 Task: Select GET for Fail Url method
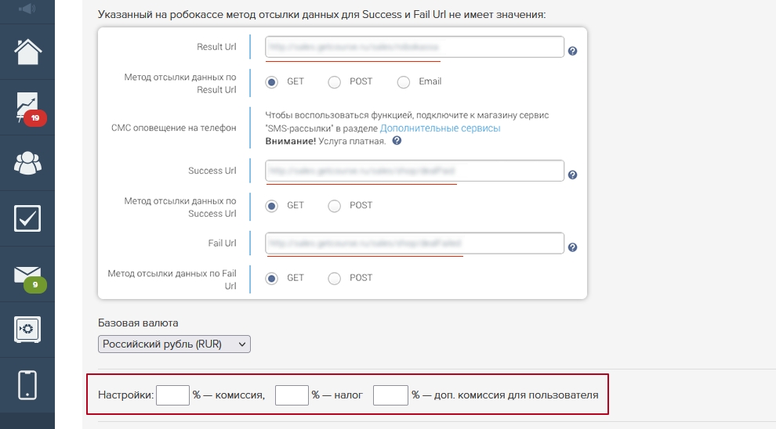coord(272,278)
